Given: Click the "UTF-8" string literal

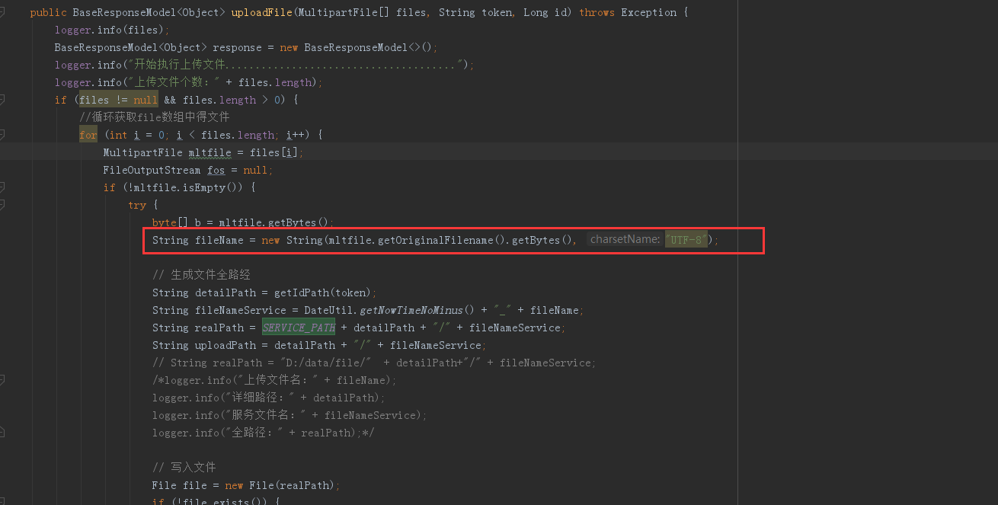Looking at the screenshot, I should [686, 240].
